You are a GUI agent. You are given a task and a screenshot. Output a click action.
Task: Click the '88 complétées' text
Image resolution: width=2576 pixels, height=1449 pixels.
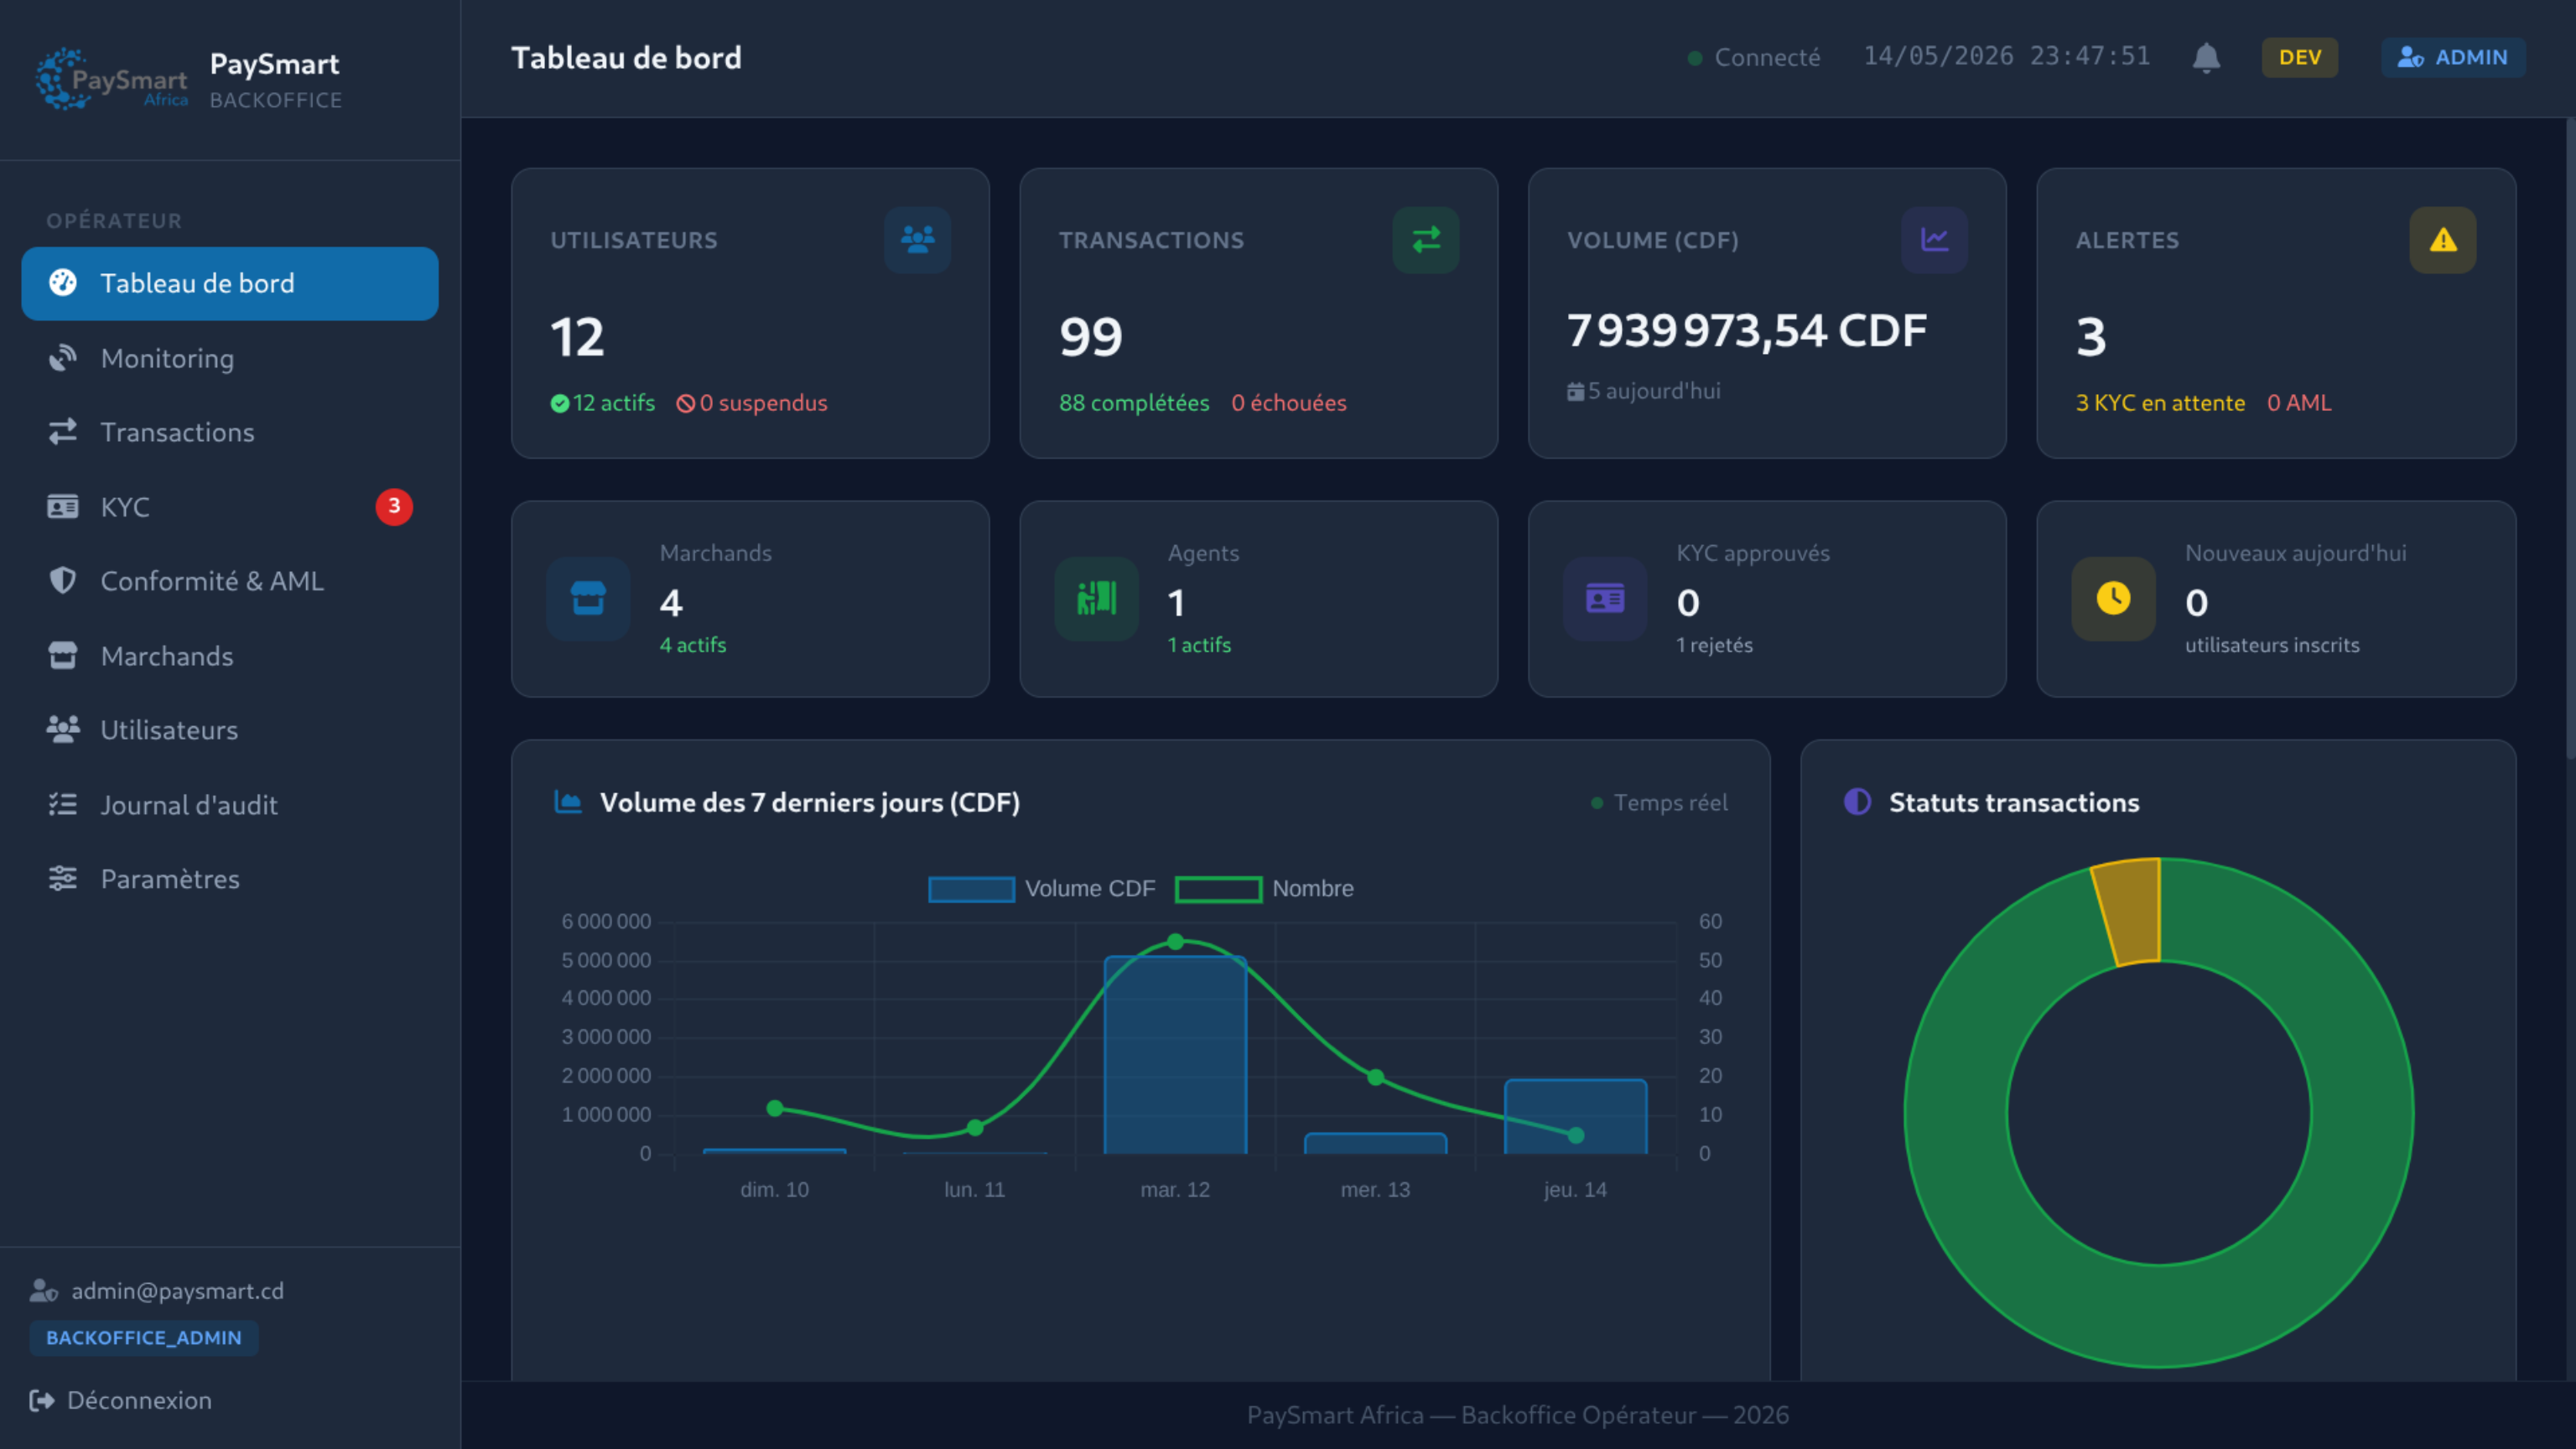click(x=1134, y=403)
